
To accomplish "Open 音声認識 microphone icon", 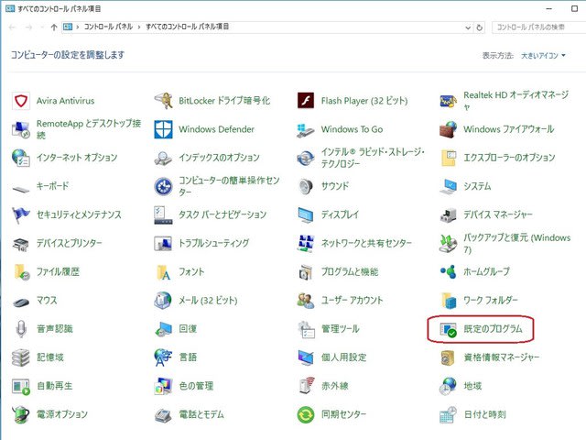I will coord(21,329).
